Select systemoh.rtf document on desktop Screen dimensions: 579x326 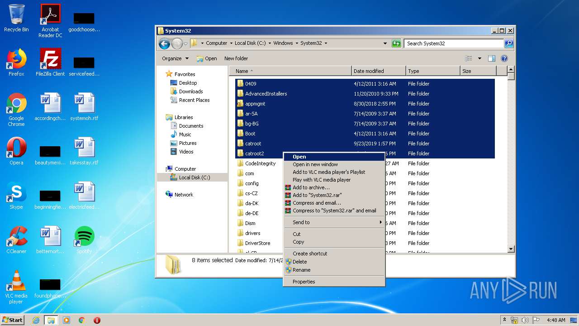point(84,107)
